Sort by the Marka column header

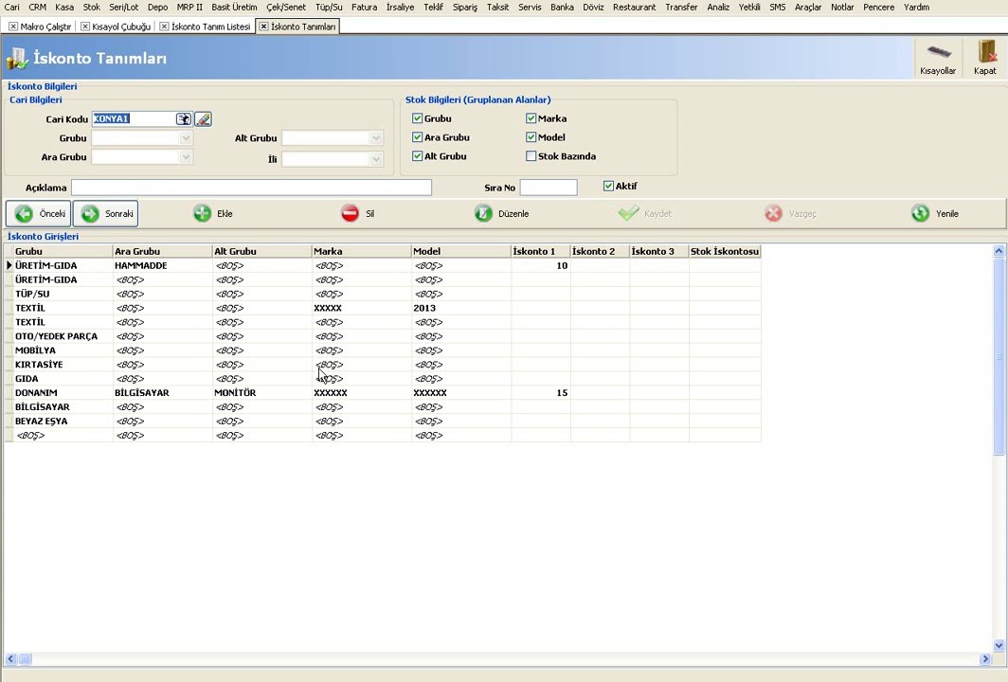click(x=361, y=251)
